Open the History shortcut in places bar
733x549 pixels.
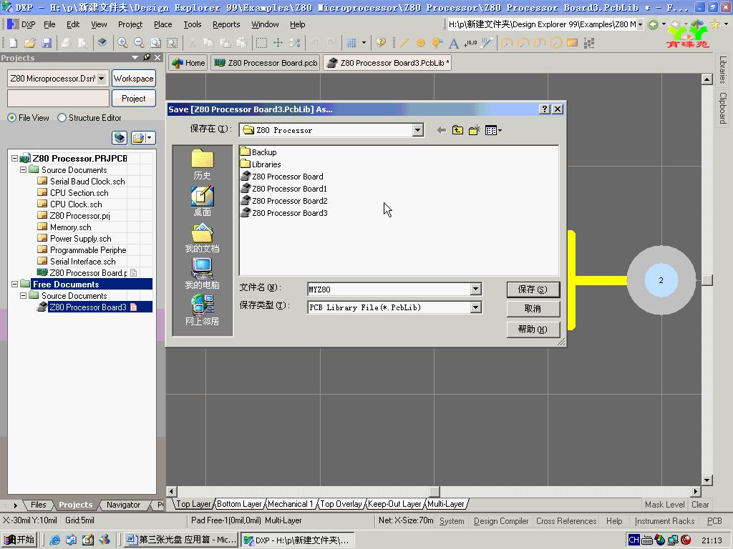point(202,164)
